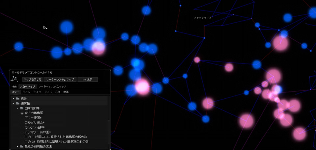Collapse the 国家間戦争 folder arrow
The image size is (316, 150).
pos(17,108)
